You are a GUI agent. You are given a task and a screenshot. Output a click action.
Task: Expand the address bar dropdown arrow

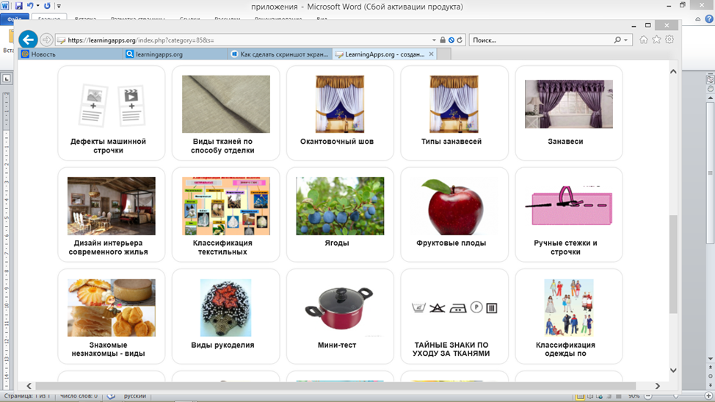434,40
